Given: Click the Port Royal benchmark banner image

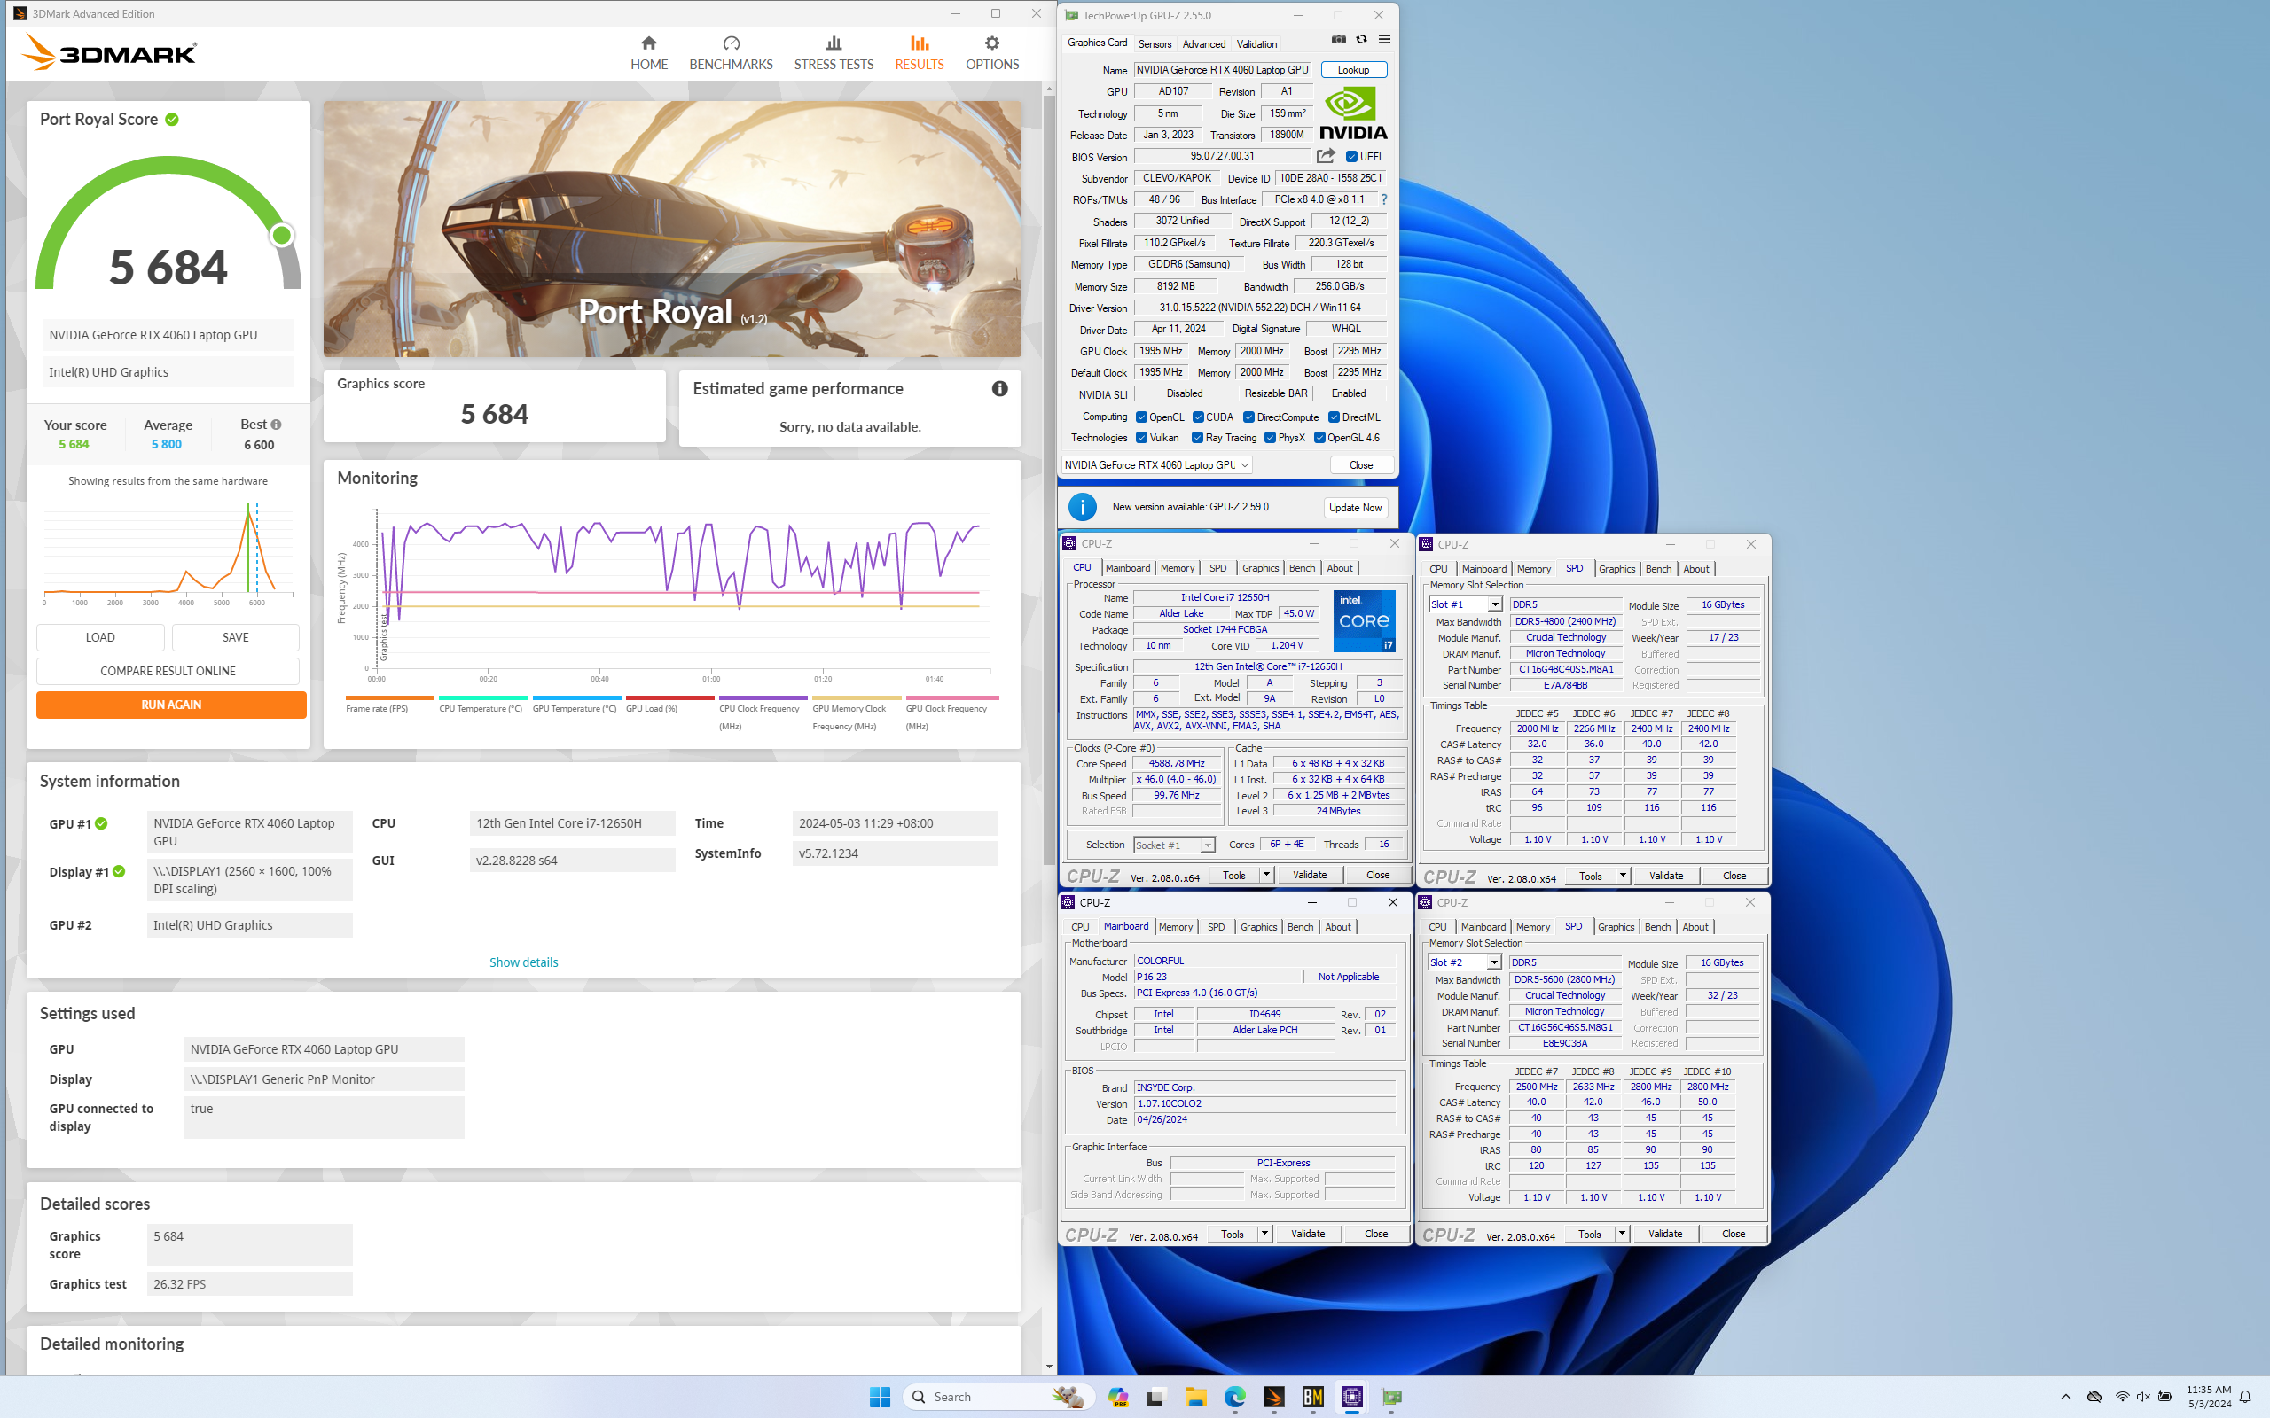Looking at the screenshot, I should pyautogui.click(x=671, y=229).
